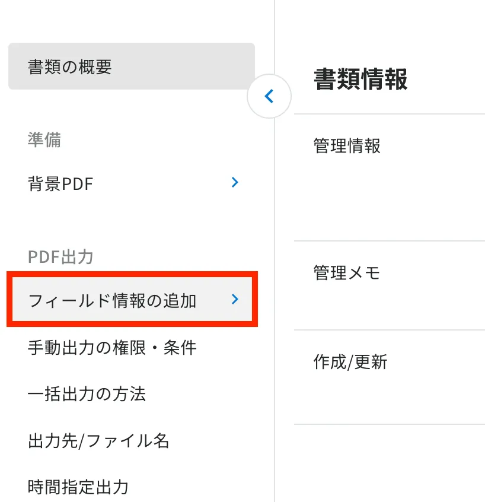The image size is (485, 502).
Task: Open the 書類の概要 sidebar item
Action: click(x=132, y=66)
